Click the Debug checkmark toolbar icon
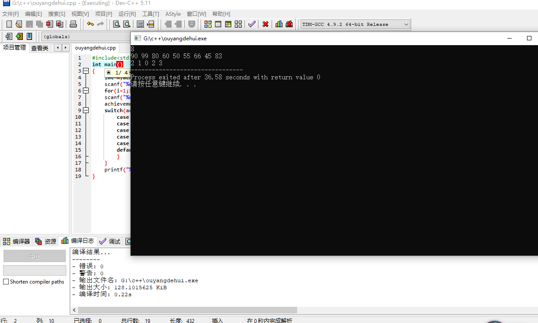This screenshot has width=538, height=323. (252, 24)
